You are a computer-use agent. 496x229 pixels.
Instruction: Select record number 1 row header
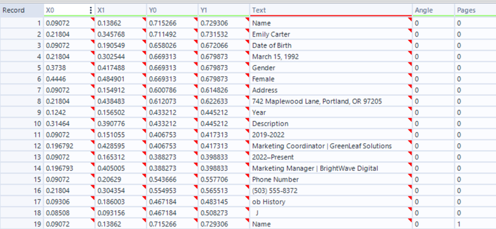pyautogui.click(x=22, y=23)
